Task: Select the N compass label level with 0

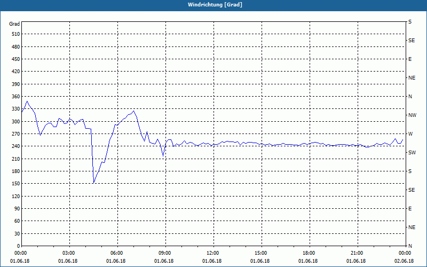Action: 410,246
